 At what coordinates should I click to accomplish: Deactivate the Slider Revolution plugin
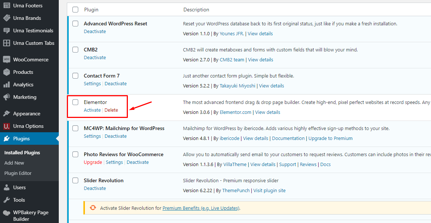[95, 188]
